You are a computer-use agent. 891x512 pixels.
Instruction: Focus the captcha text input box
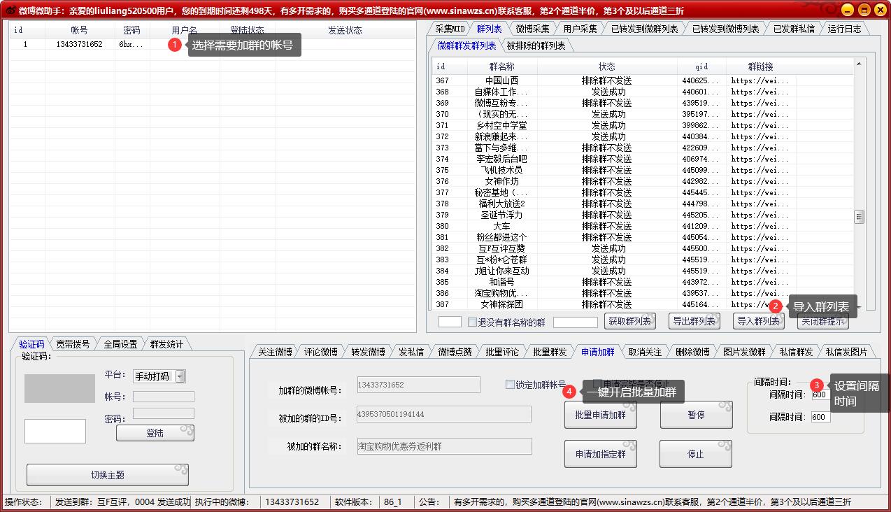(x=55, y=431)
